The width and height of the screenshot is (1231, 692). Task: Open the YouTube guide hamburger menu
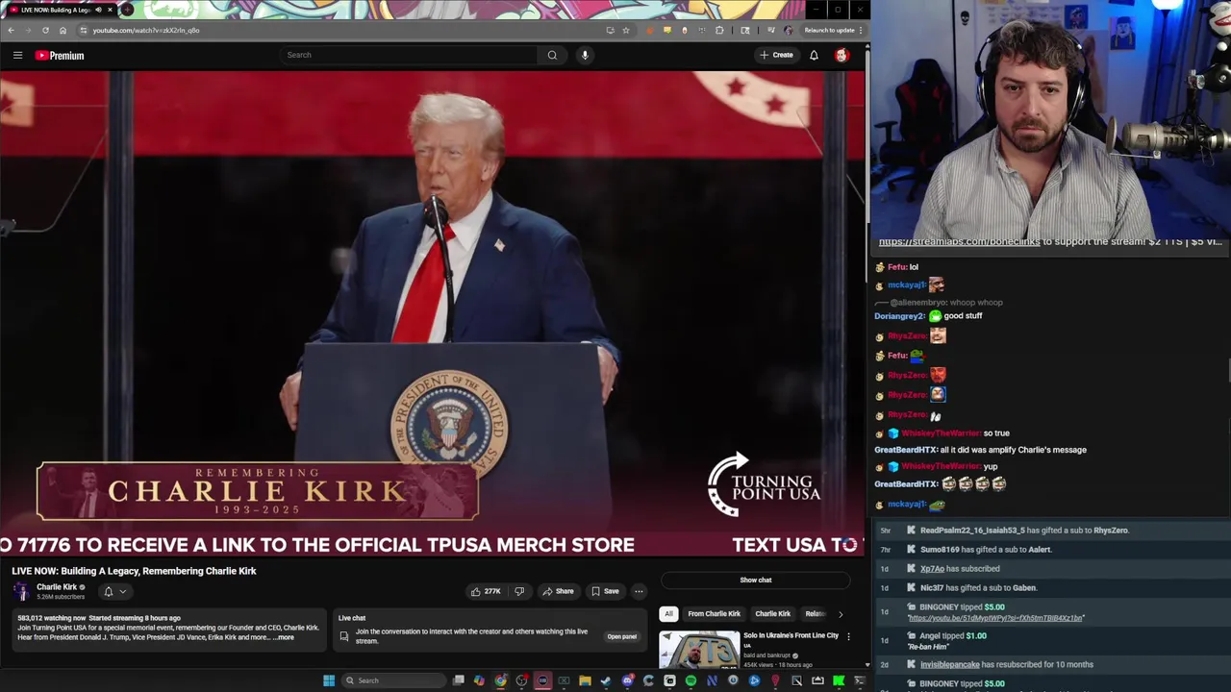pyautogui.click(x=17, y=55)
